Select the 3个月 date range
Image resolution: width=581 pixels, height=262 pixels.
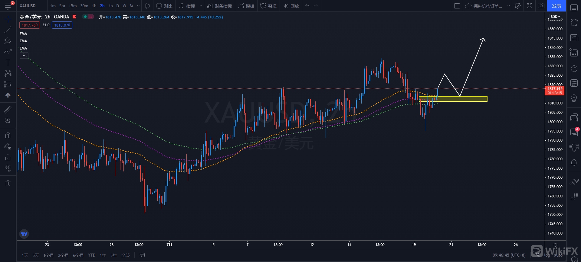pos(63,255)
